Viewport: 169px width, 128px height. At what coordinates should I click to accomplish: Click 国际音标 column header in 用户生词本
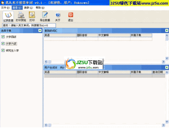87,72
